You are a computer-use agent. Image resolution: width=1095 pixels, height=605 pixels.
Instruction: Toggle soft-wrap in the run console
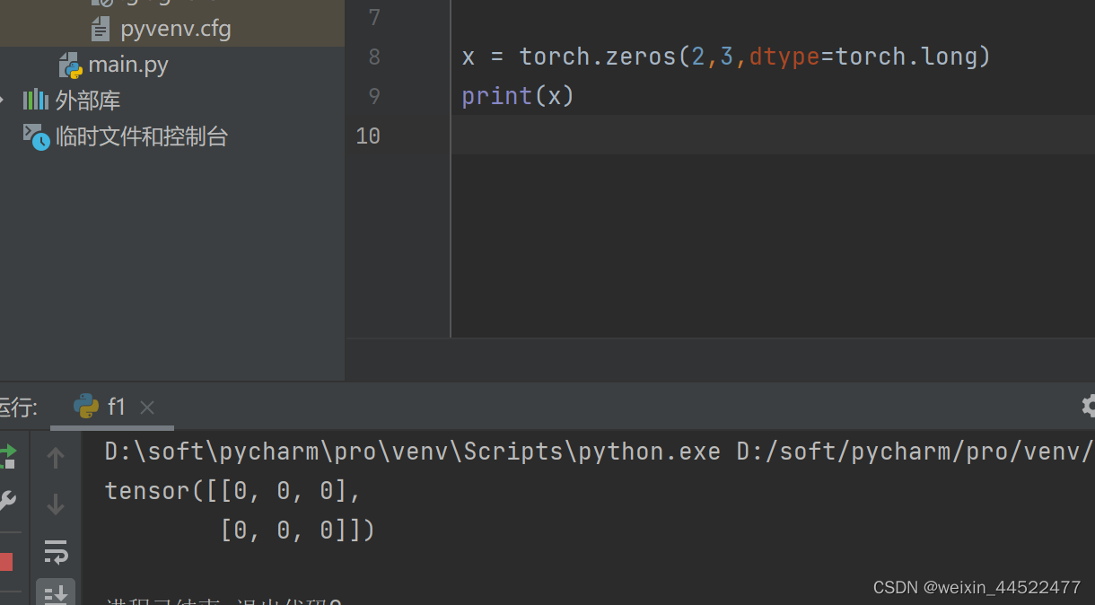56,551
